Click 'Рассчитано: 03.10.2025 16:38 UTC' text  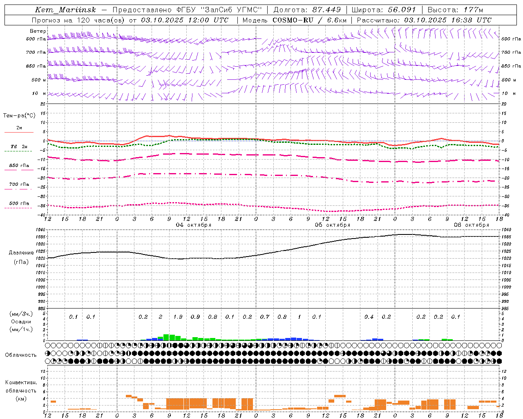click(x=424, y=20)
